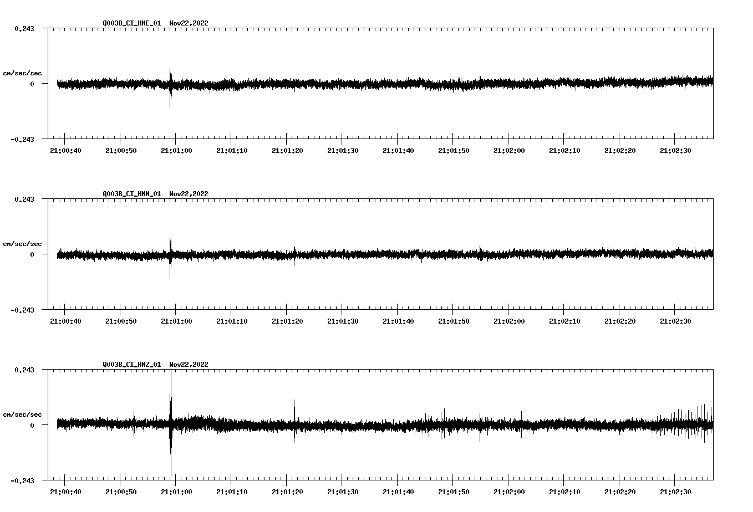
Task: Click 21:02:30 time label under HNZ plot
Action: (x=675, y=492)
